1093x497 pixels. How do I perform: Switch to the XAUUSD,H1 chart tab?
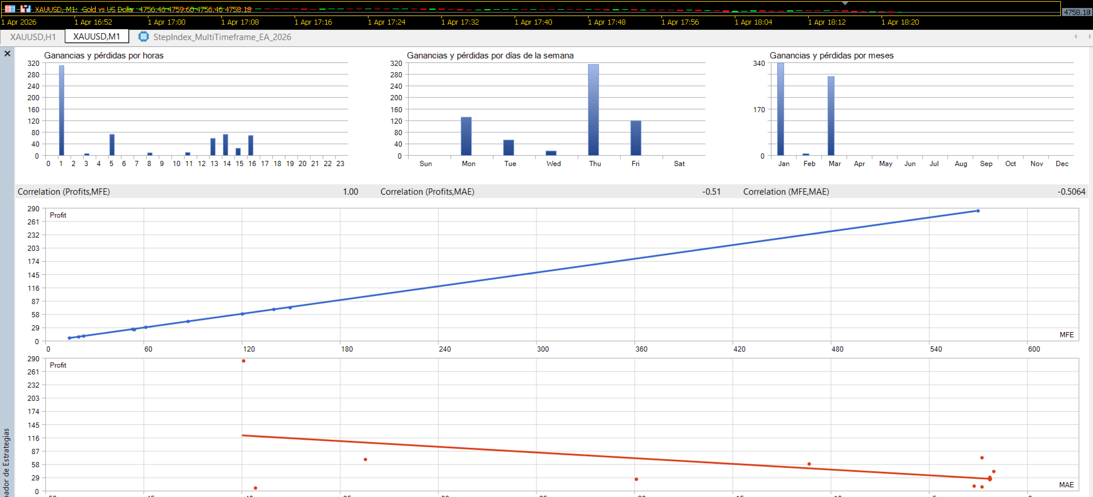tap(33, 37)
